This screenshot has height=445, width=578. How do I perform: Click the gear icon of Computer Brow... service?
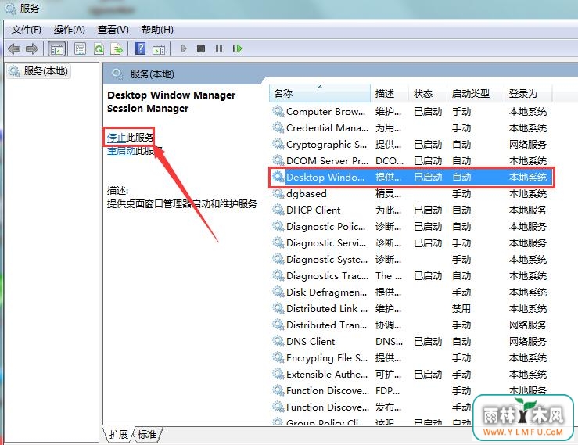click(x=278, y=111)
